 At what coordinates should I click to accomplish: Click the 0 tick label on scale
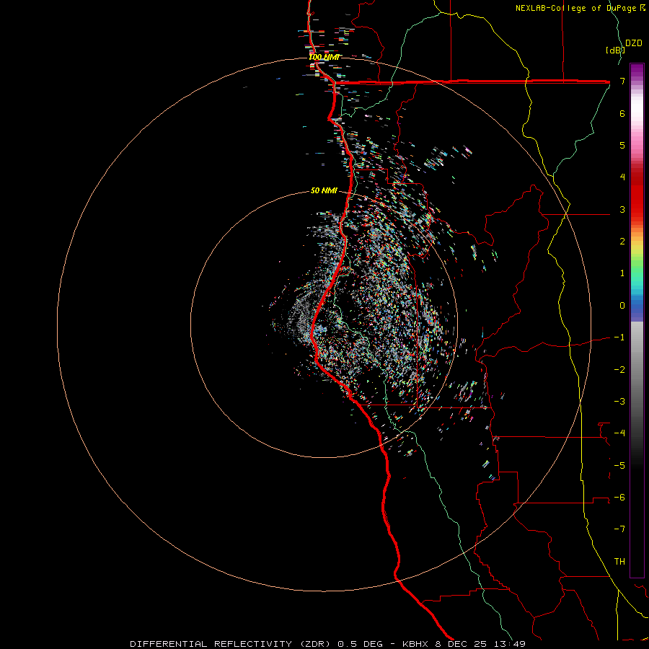point(622,306)
